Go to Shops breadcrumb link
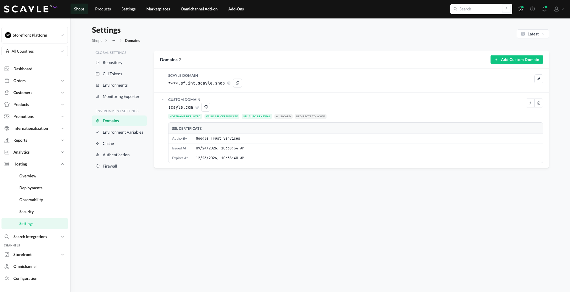This screenshot has width=570, height=292. [97, 40]
